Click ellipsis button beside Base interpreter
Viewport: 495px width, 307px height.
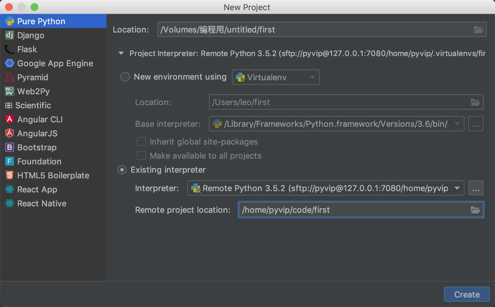(476, 124)
